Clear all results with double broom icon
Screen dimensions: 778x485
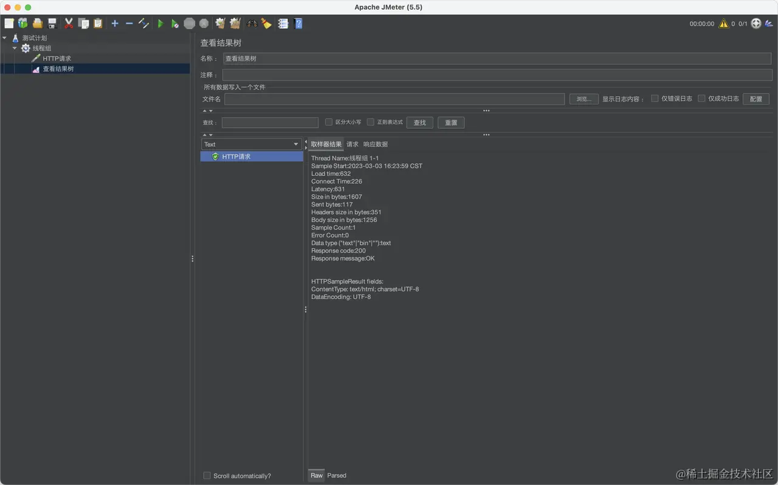click(x=235, y=24)
